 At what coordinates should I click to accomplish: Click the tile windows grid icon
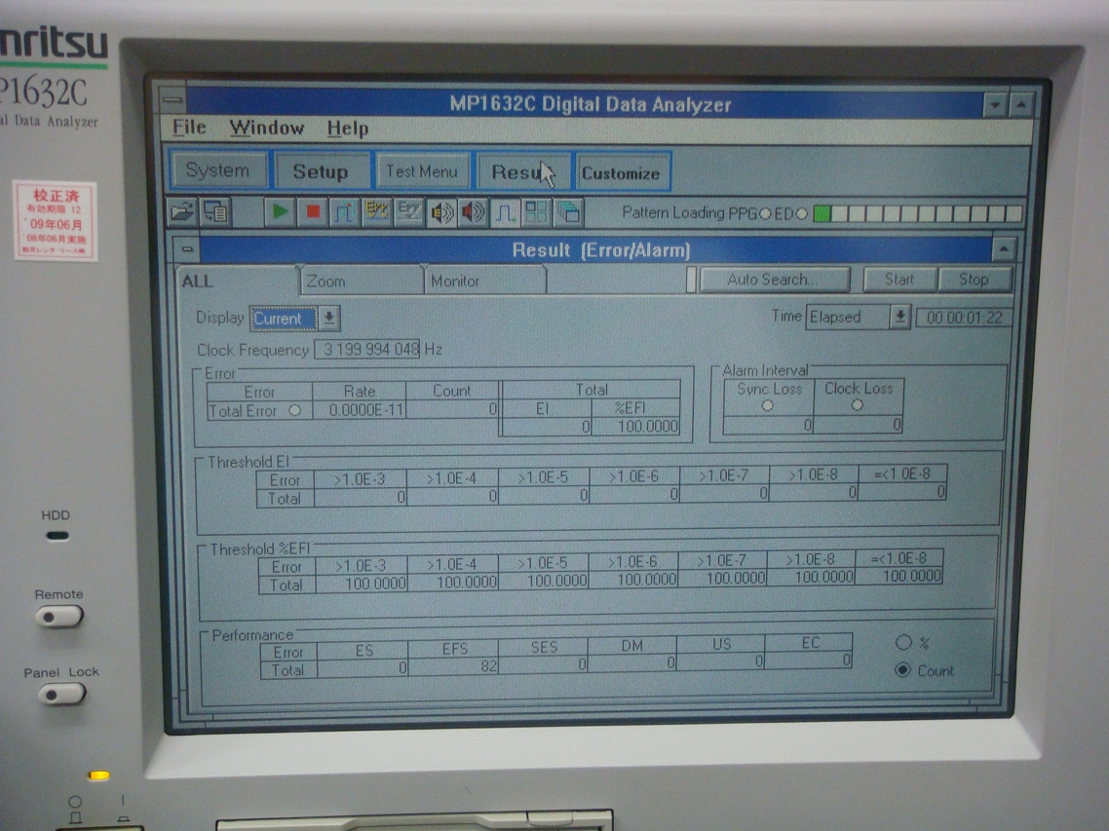pos(536,211)
